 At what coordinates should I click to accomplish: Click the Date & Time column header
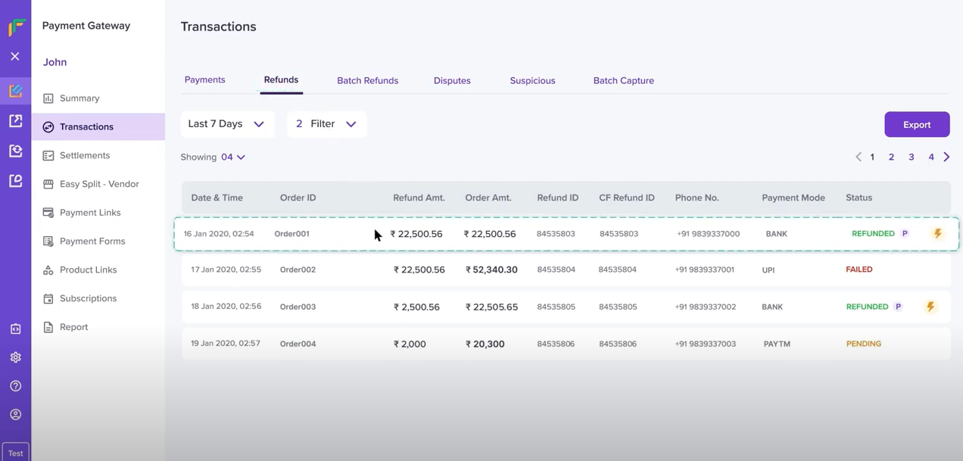pyautogui.click(x=217, y=198)
